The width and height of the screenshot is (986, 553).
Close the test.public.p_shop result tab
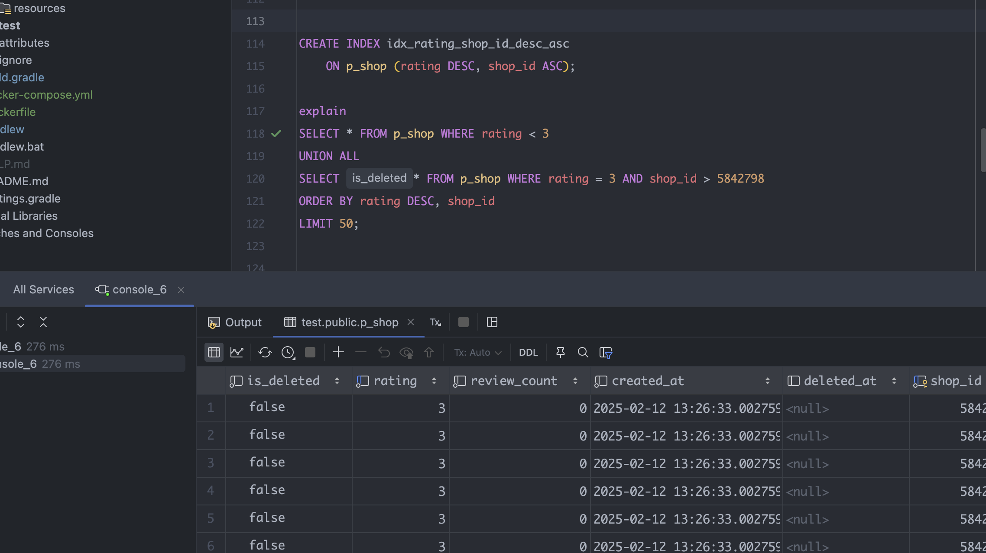tap(411, 322)
